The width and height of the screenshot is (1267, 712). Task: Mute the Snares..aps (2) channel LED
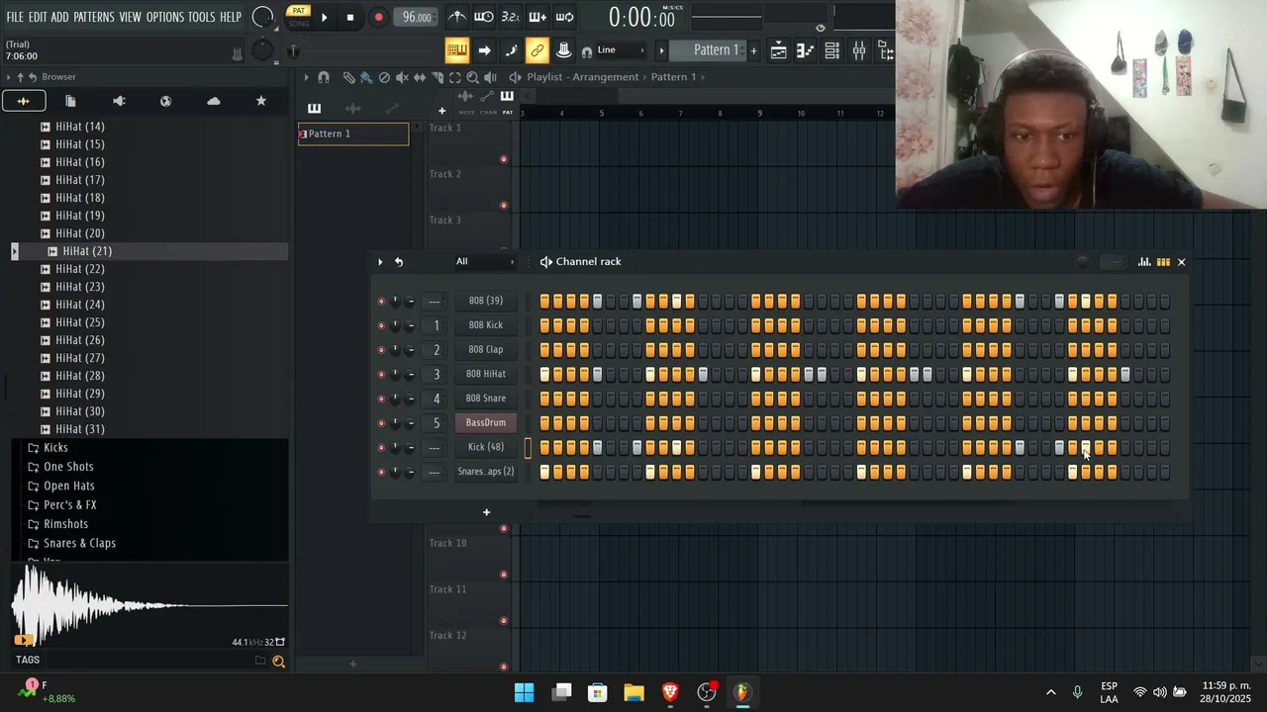(x=381, y=473)
